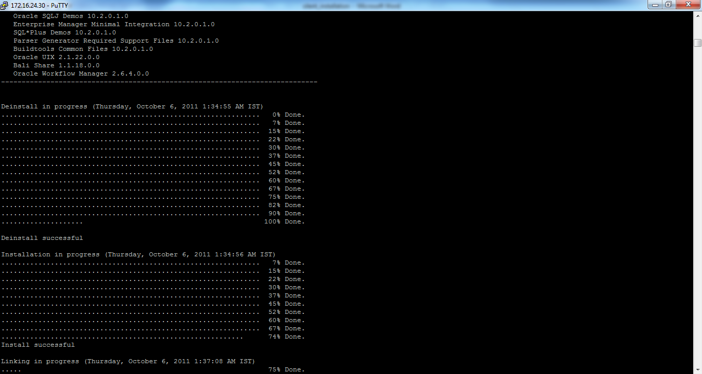
Task: Select Buildtools Common Files 10.2.0.1.0 text
Action: click(x=83, y=49)
